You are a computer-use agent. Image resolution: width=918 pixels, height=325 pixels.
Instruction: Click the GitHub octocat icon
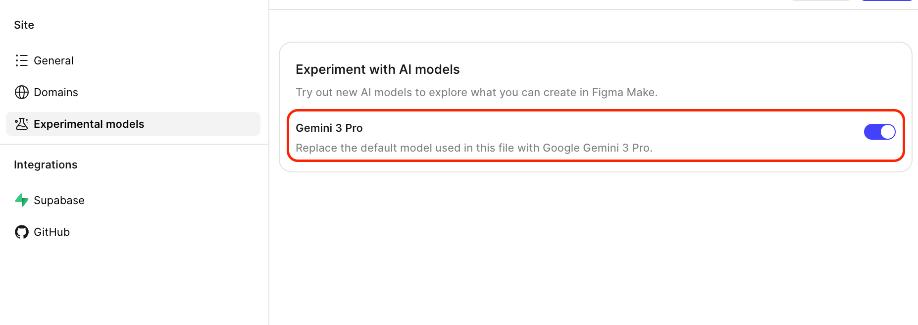point(21,232)
